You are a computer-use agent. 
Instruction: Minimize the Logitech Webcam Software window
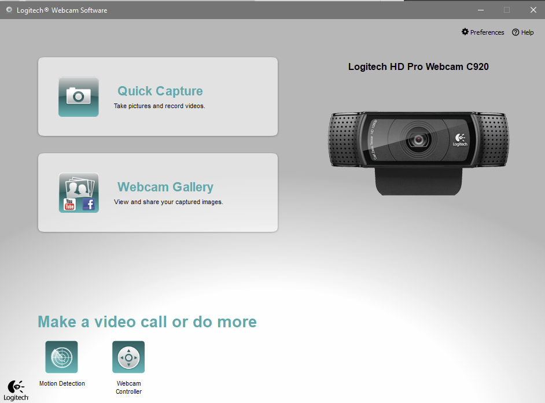[x=481, y=10]
